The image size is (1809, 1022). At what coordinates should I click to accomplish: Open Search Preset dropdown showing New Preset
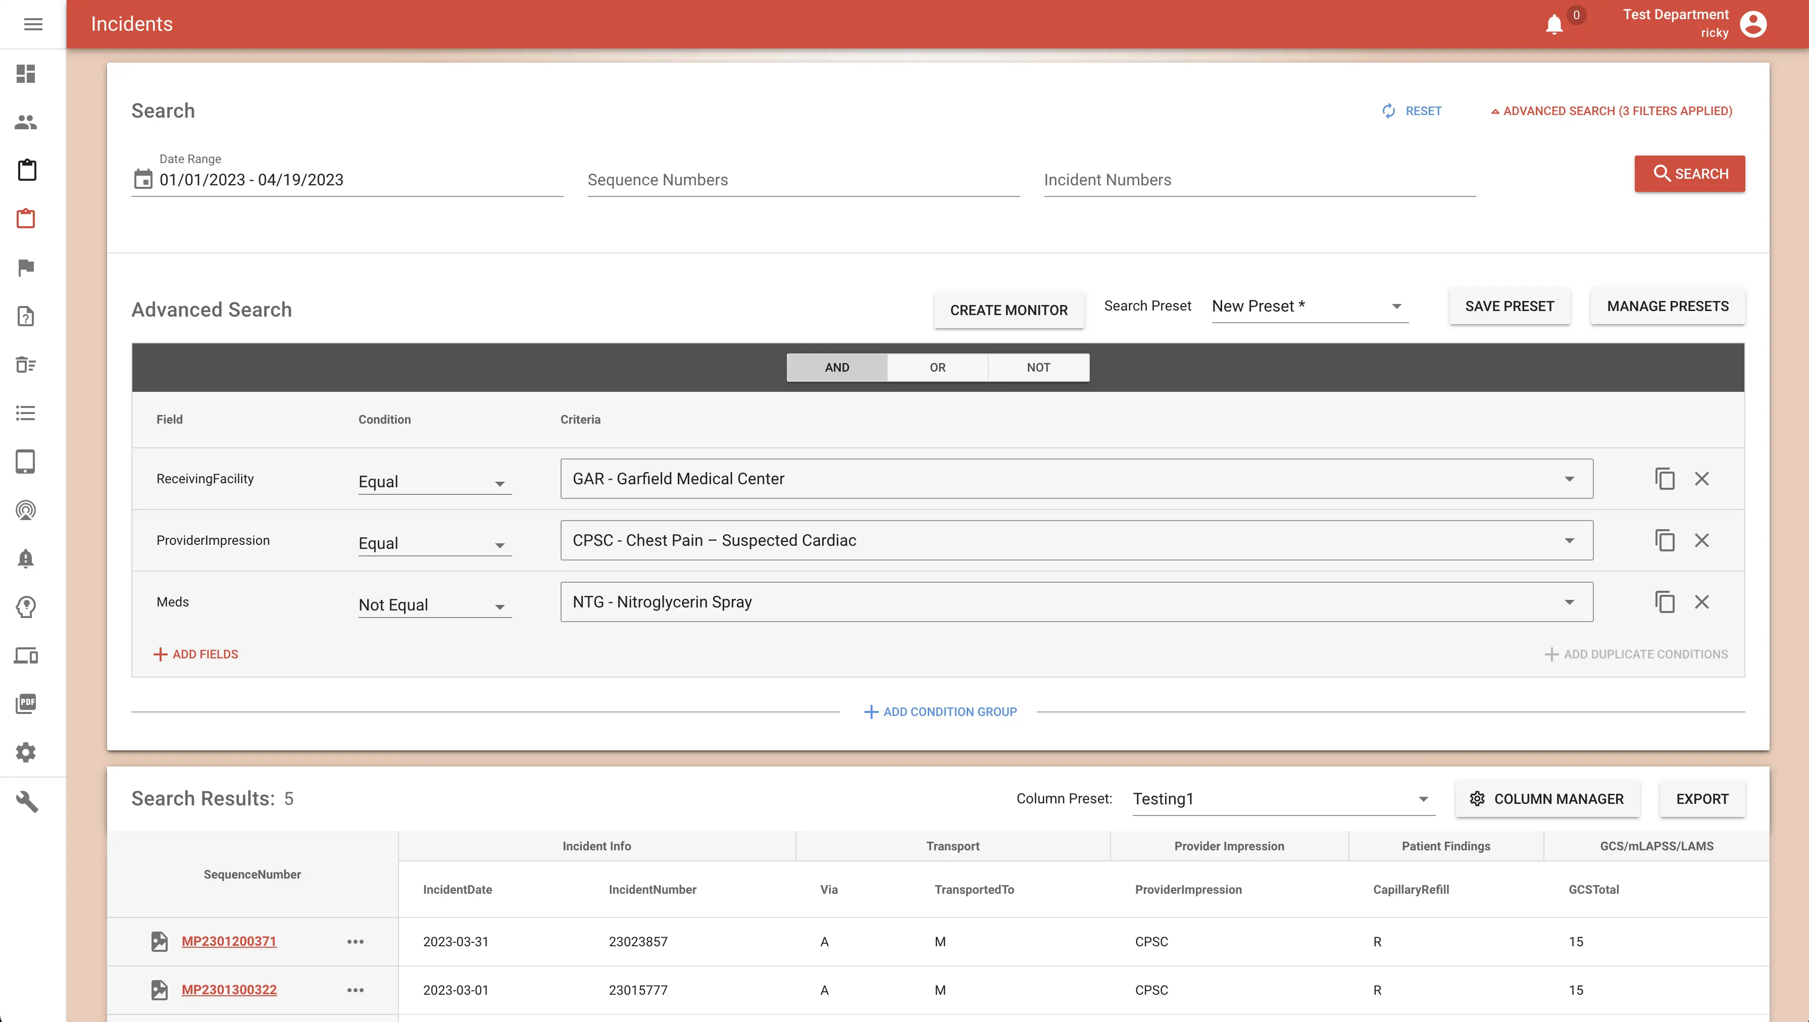[x=1310, y=306]
